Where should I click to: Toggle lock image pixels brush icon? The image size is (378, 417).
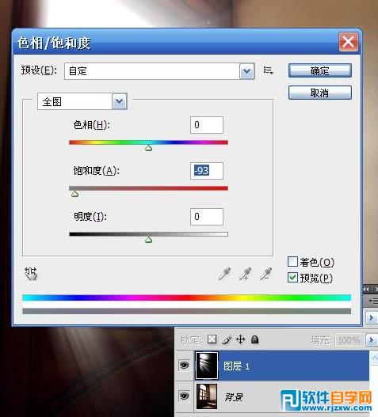(x=227, y=339)
